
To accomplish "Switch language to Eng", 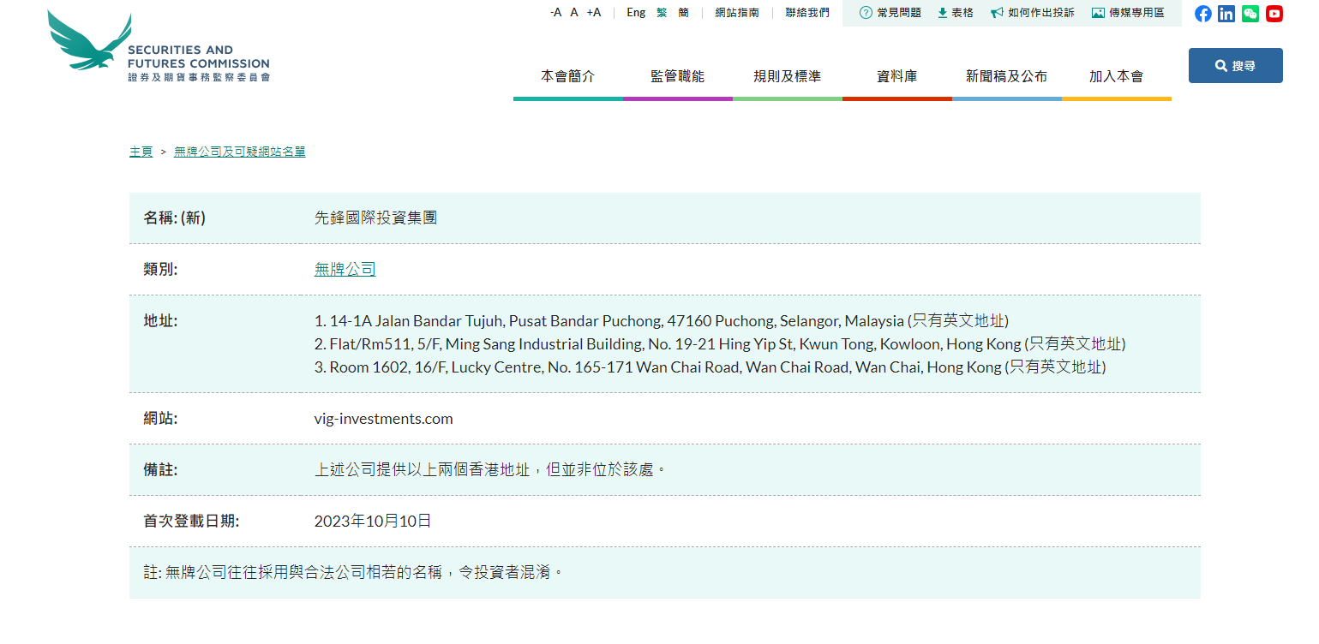I will coord(636,13).
